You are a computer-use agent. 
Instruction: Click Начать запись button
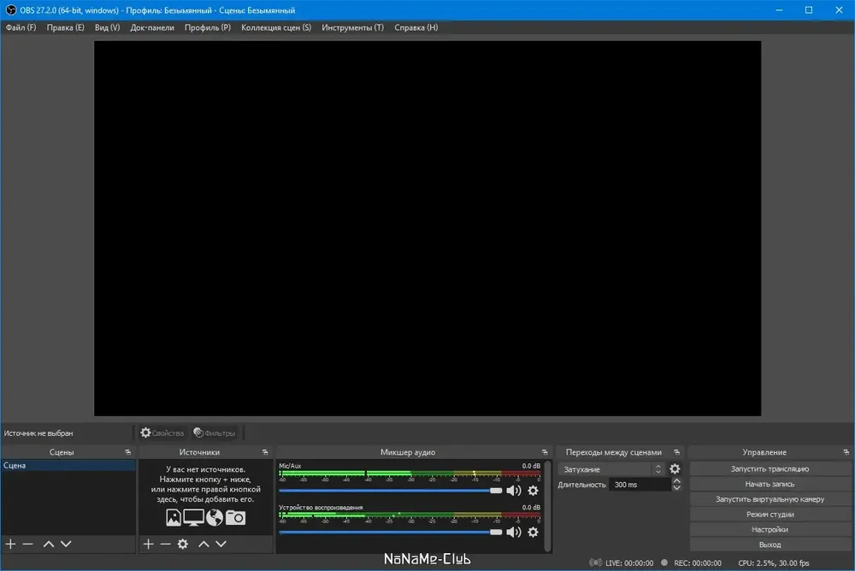[769, 484]
